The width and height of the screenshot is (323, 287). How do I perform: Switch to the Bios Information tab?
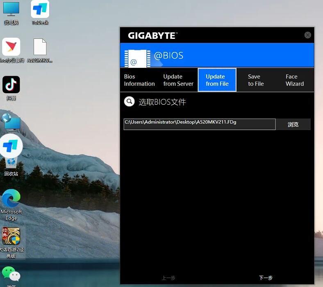click(x=139, y=80)
